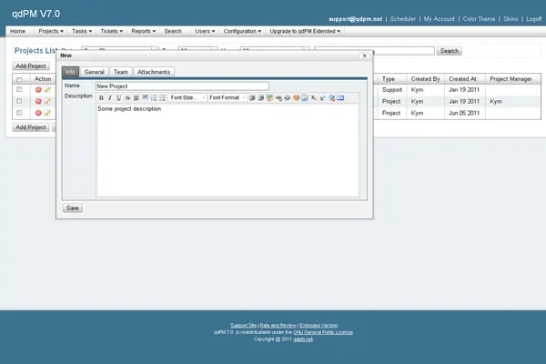Click the project Name input field
This screenshot has width=546, height=364.
point(182,86)
